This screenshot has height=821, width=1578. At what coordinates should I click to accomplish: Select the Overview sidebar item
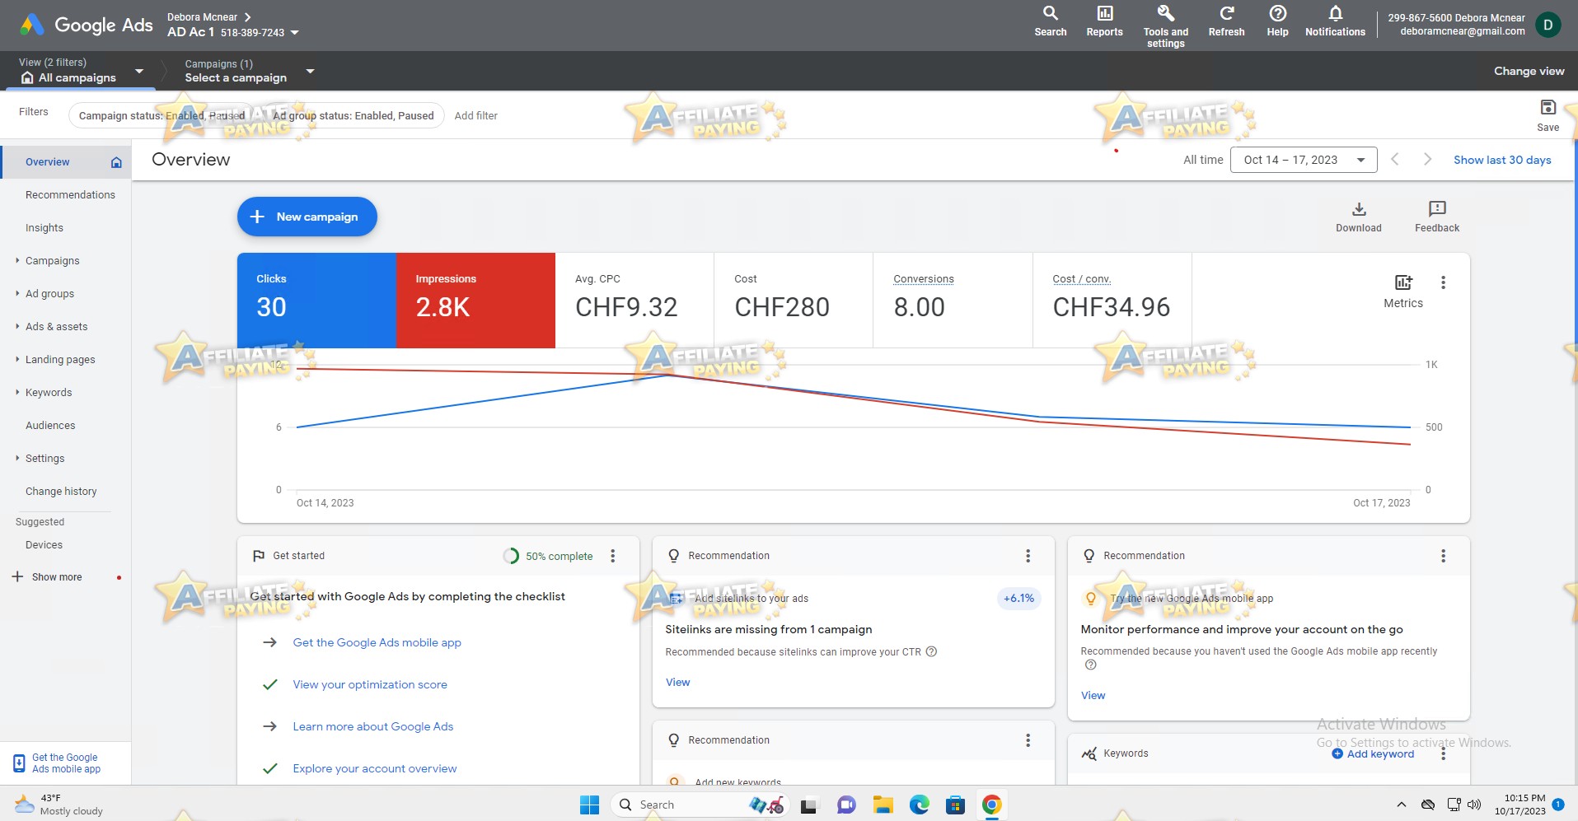click(66, 162)
